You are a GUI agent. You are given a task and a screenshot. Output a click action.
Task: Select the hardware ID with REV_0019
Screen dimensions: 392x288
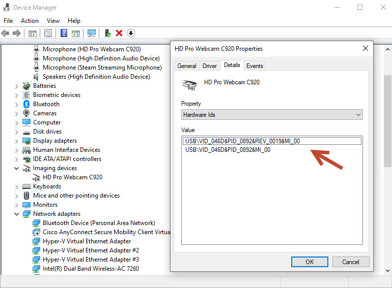point(272,141)
